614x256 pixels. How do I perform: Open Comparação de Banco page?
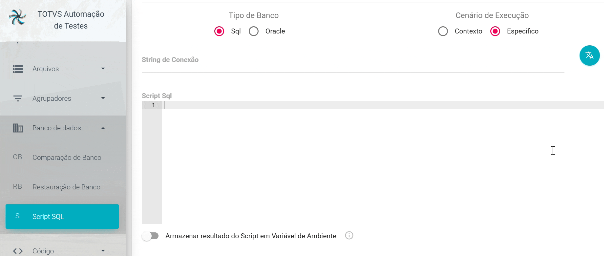point(67,158)
